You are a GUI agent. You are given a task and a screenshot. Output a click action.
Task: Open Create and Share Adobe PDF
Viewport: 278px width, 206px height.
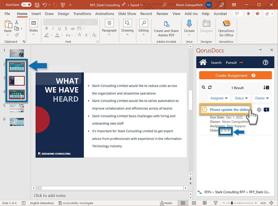point(166,29)
